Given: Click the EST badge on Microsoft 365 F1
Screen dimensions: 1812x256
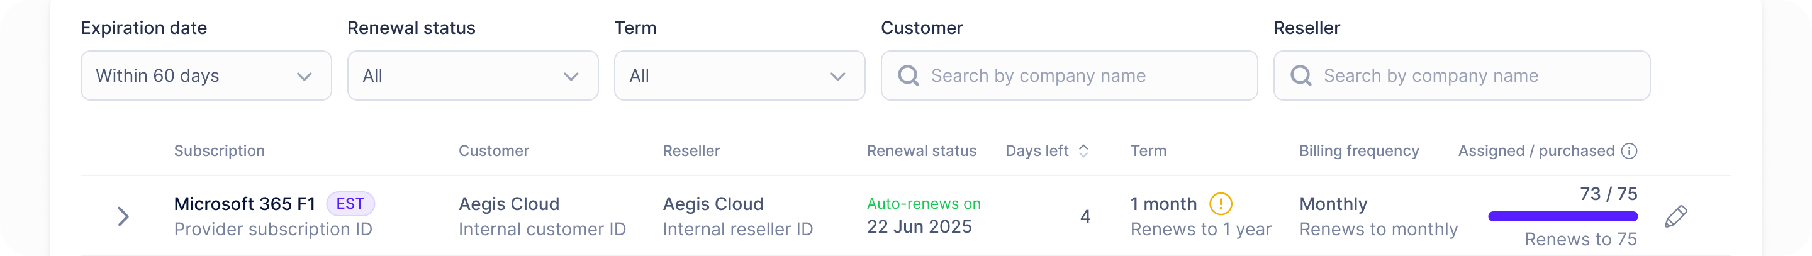Looking at the screenshot, I should tap(350, 204).
